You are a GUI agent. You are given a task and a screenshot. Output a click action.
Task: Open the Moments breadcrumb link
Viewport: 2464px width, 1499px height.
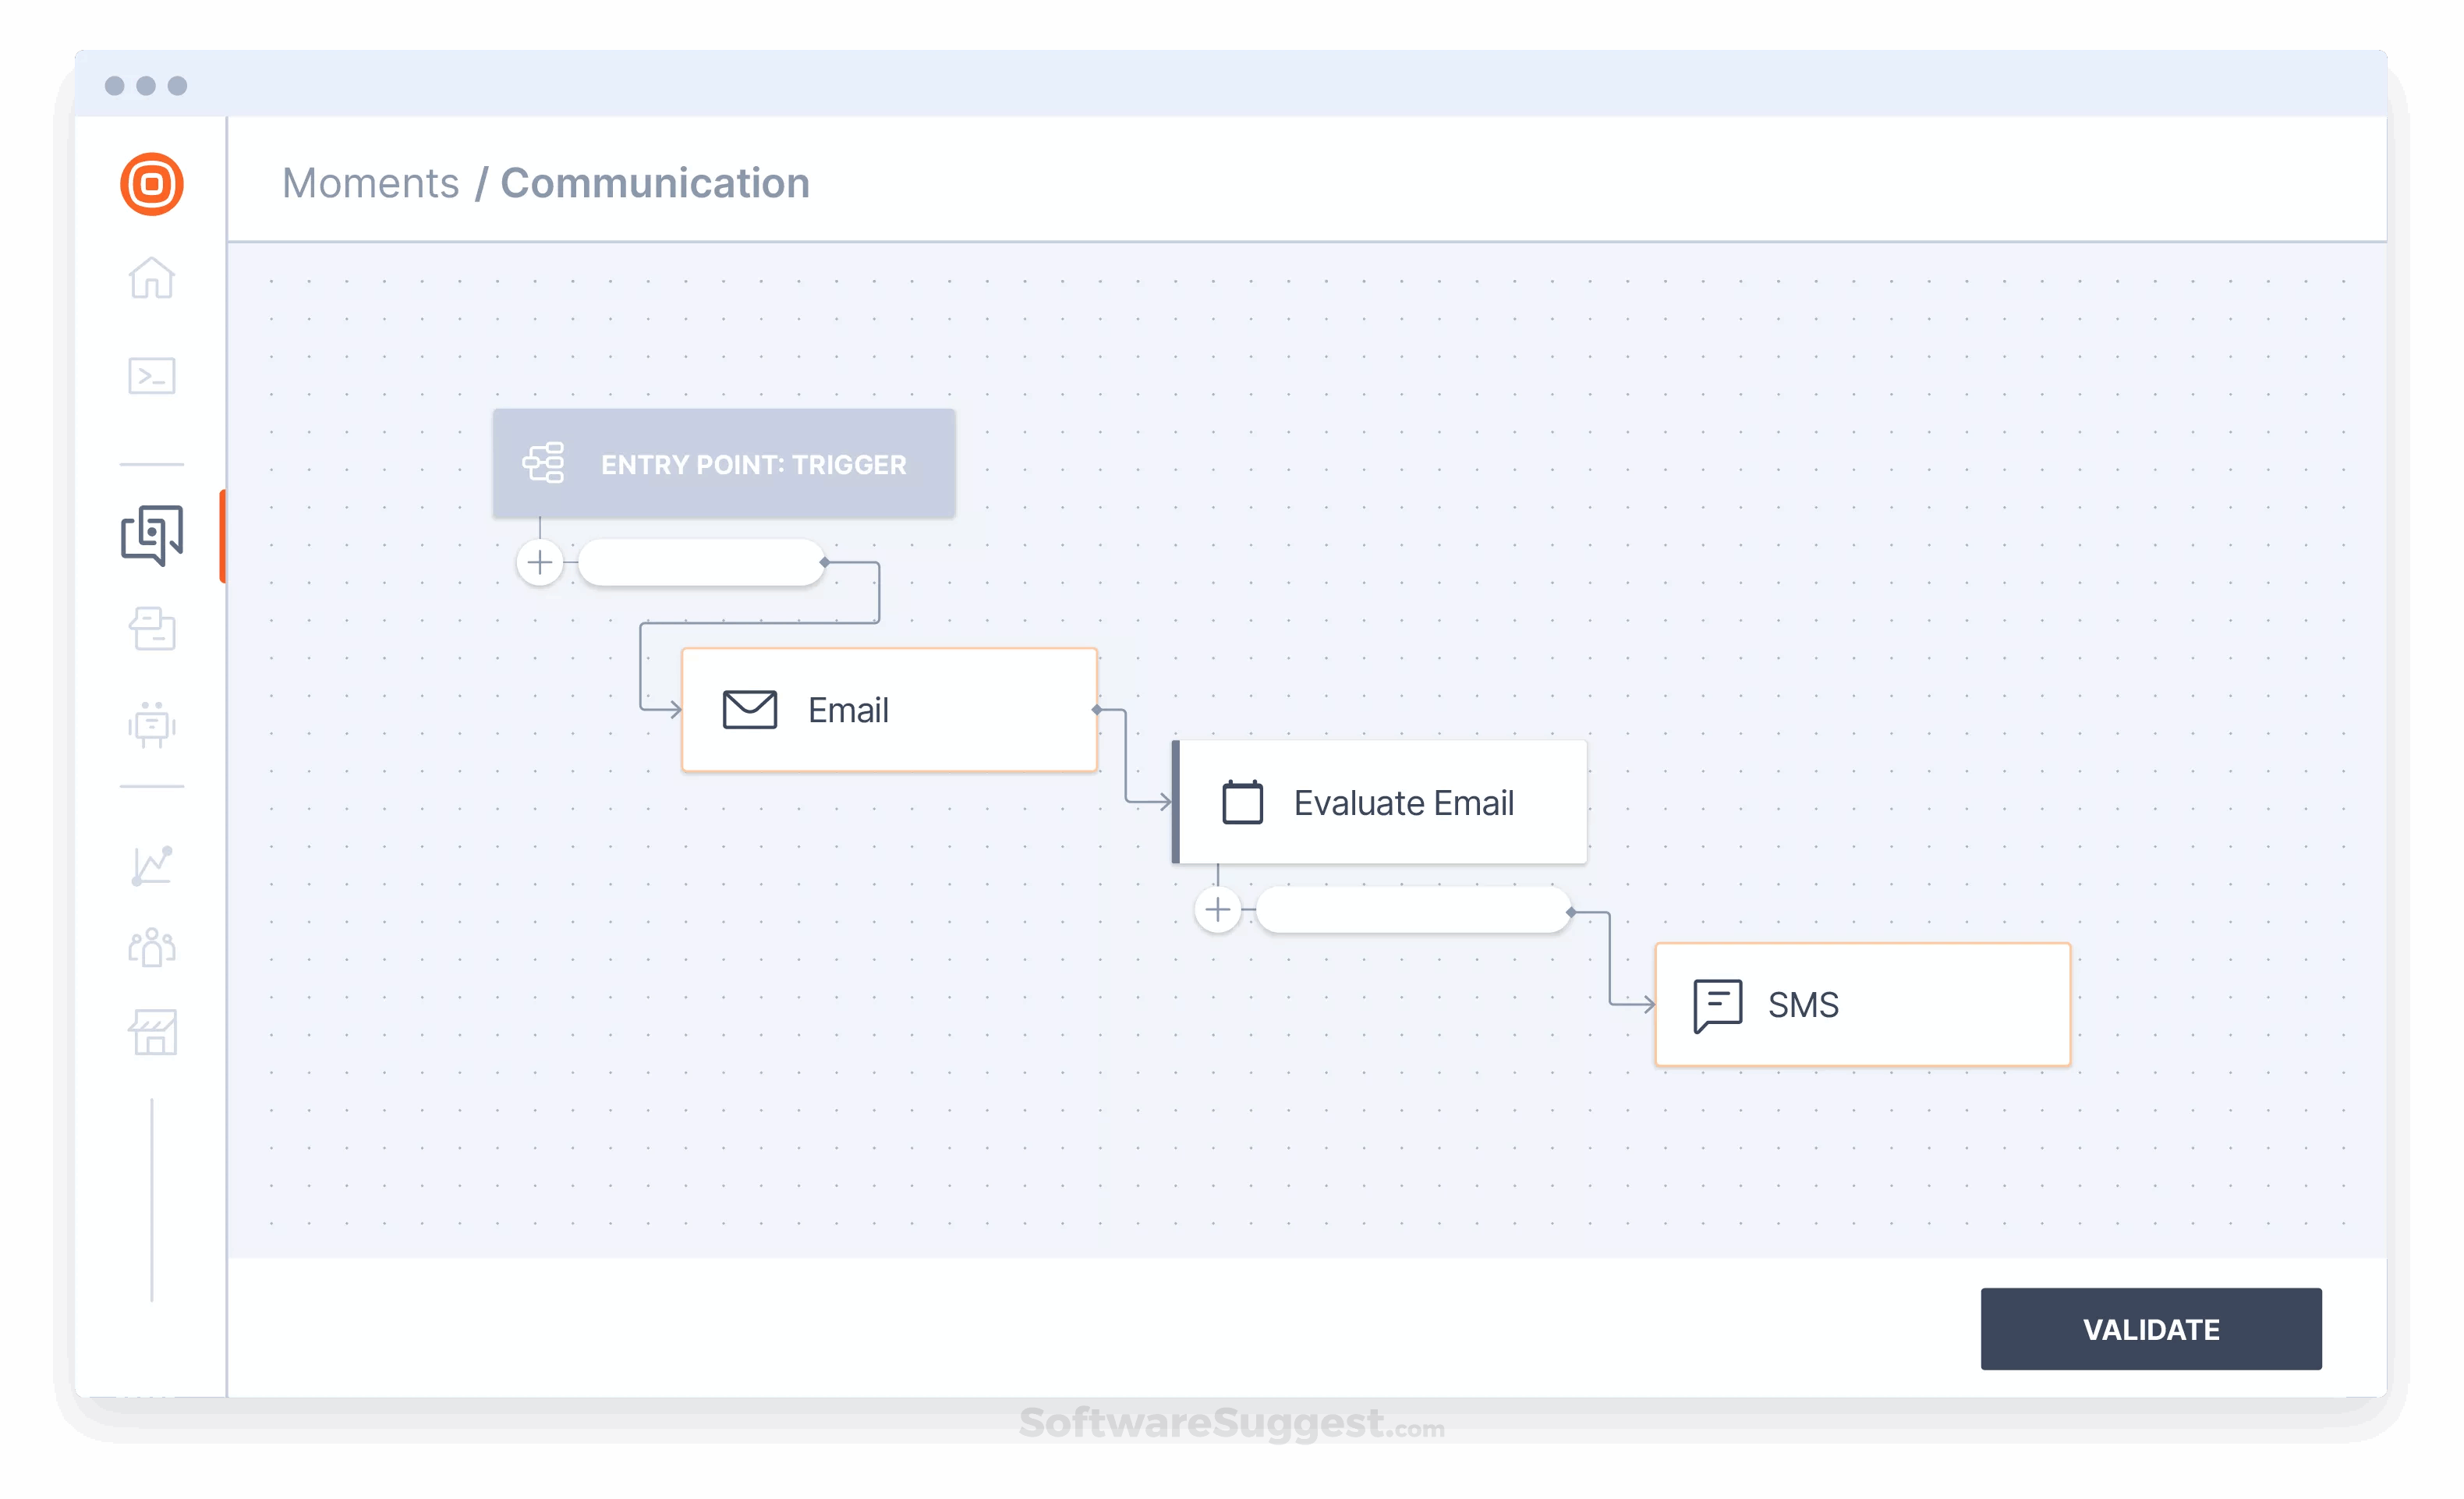tap(370, 183)
